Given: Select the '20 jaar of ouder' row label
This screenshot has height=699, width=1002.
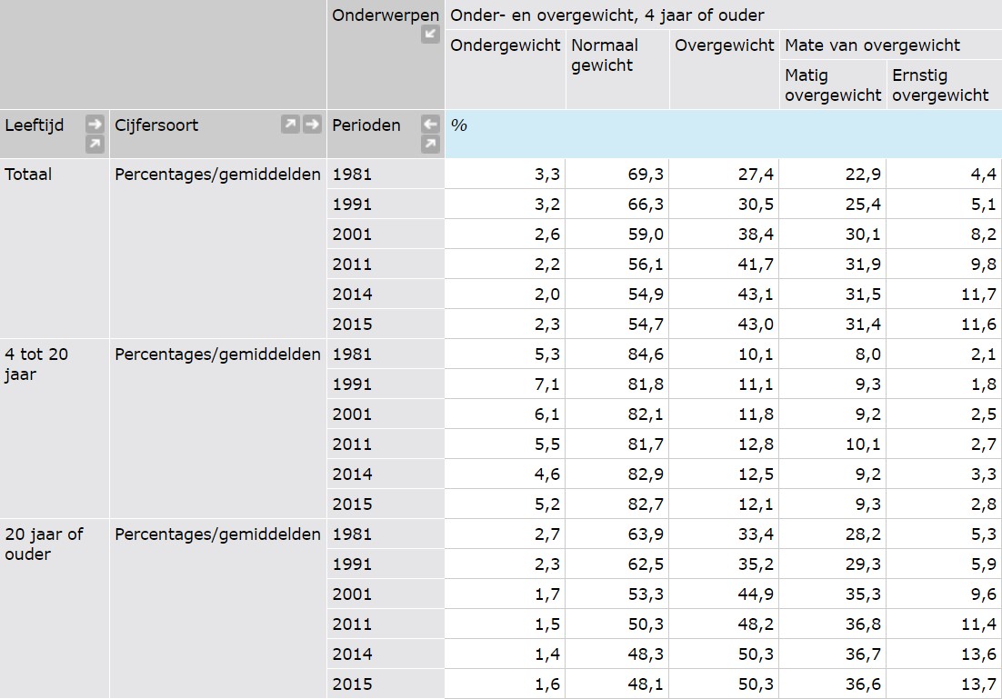Looking at the screenshot, I should tap(44, 544).
